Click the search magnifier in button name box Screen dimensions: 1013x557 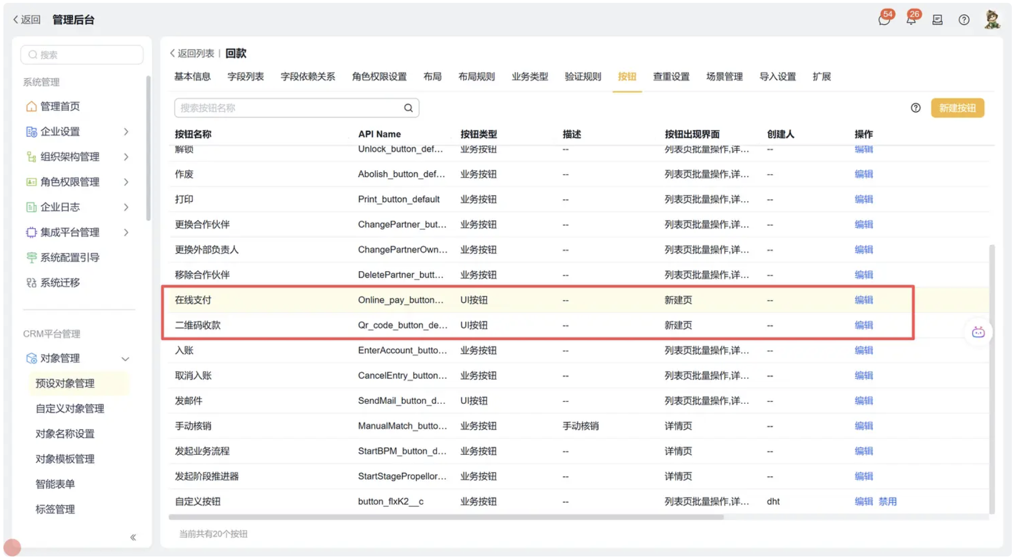[408, 108]
